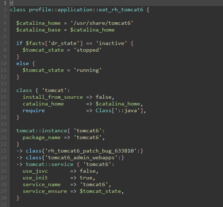
Task: Click 'service_name' parameter on line 28
Action: 42,185
